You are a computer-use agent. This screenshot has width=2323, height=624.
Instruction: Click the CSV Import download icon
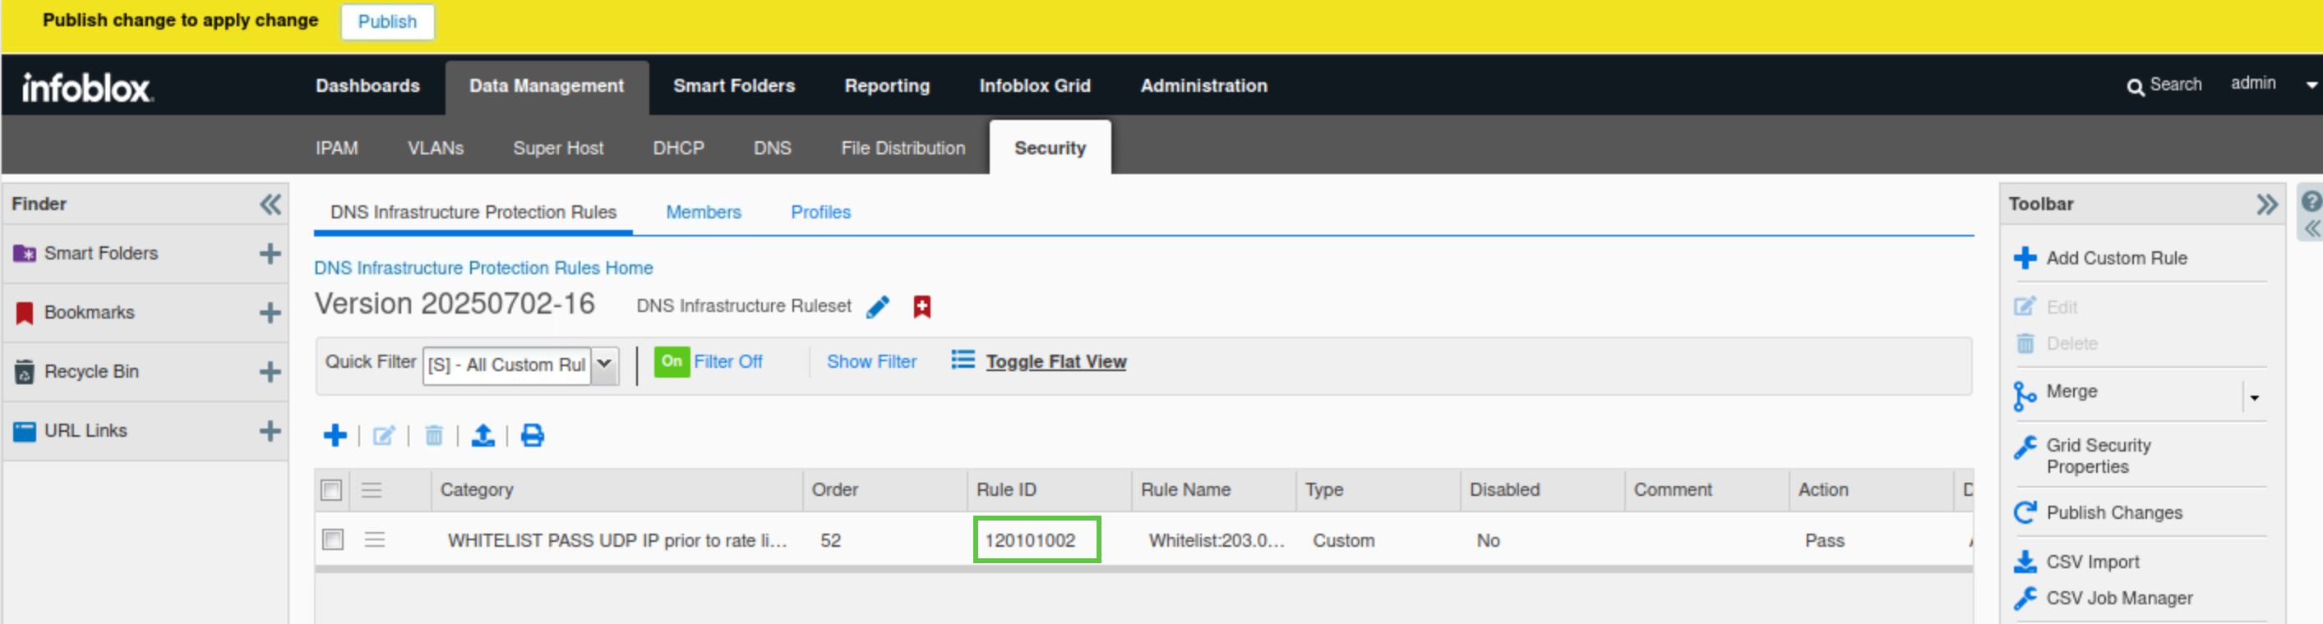pos(2025,562)
